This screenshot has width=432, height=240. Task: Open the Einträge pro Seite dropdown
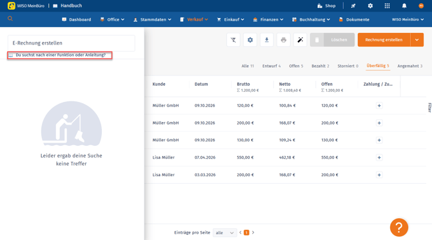tap(224, 233)
